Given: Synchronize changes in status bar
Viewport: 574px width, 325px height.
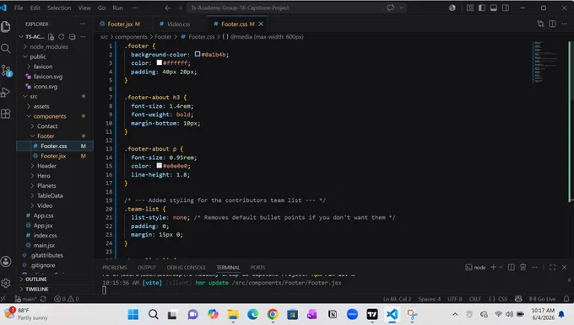Looking at the screenshot, I should click(43, 299).
